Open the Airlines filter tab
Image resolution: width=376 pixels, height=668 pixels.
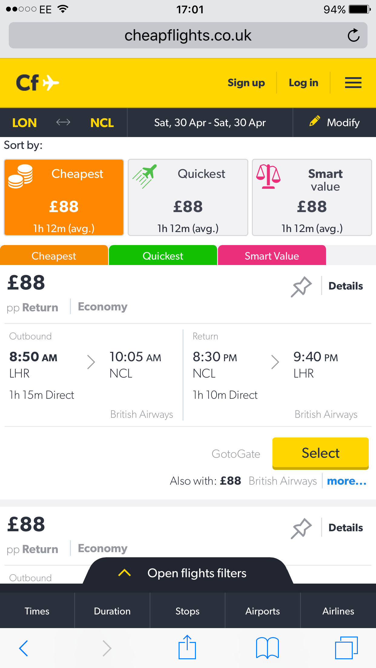(338, 611)
